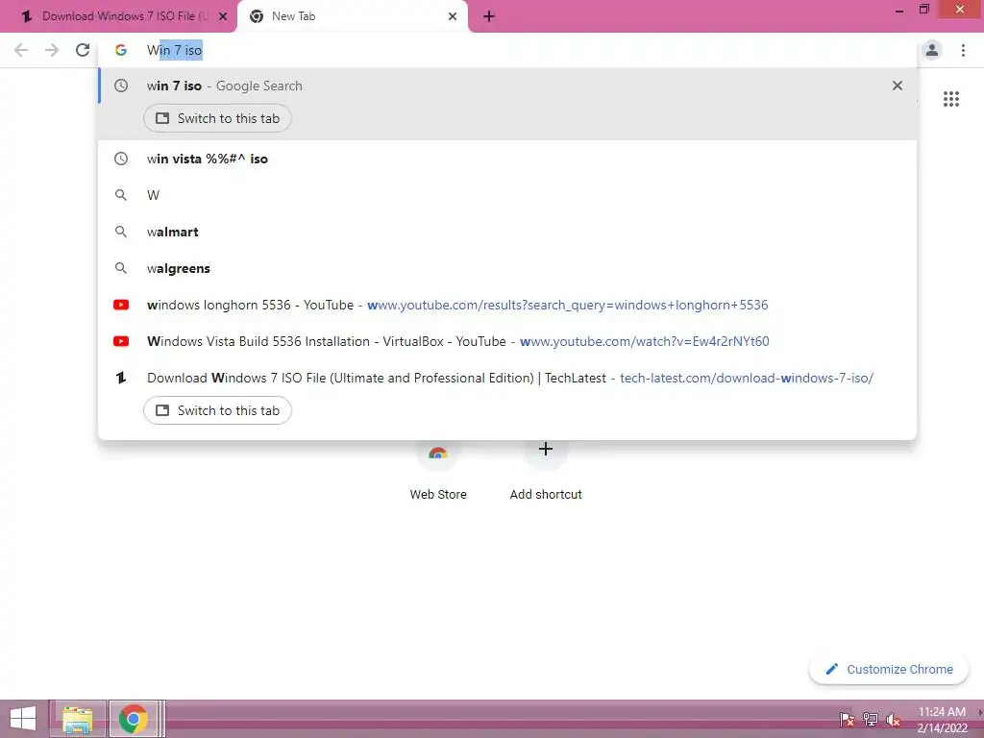Image resolution: width=984 pixels, height=738 pixels.
Task: Remove the 'win 7 iso' suggestion
Action: pos(898,86)
